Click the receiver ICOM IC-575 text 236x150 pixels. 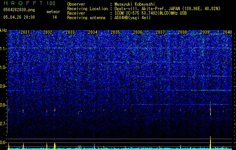click(150, 13)
